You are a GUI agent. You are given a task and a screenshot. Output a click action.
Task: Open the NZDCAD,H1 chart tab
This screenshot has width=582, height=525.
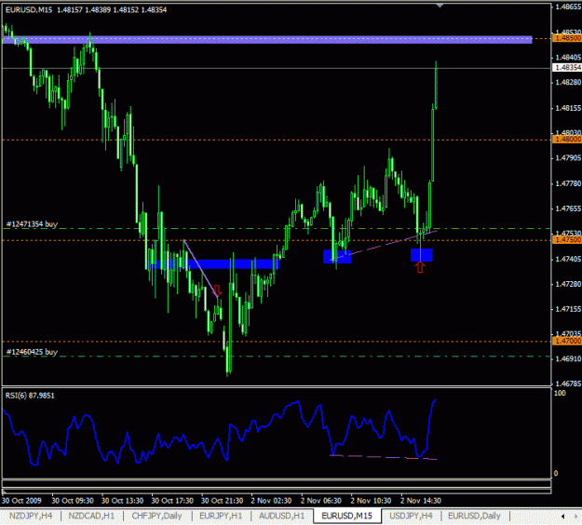click(91, 516)
